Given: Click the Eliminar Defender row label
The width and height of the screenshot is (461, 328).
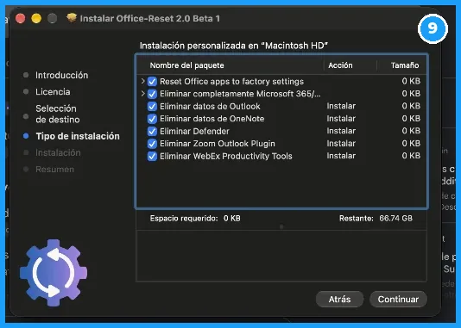Looking at the screenshot, I should click(x=194, y=131).
